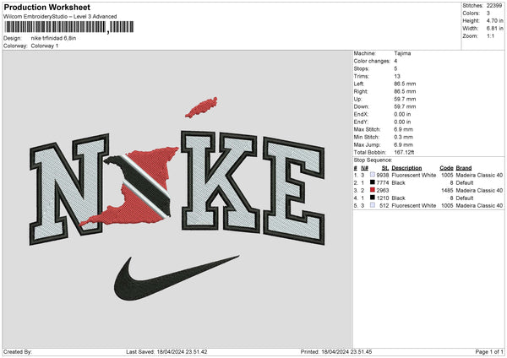Click the letter N in the design preview

(x=68, y=189)
